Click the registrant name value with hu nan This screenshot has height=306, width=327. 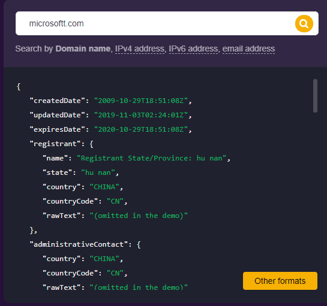click(x=152, y=158)
